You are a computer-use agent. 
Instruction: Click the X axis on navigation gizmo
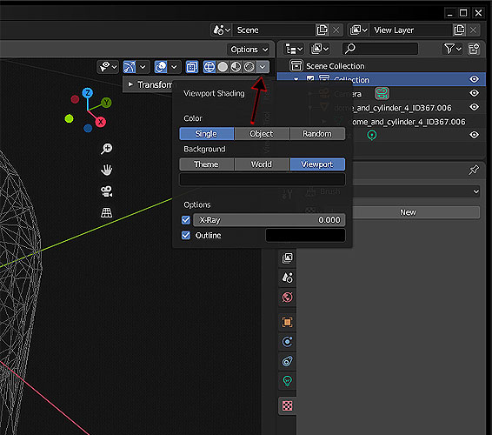[x=101, y=122]
